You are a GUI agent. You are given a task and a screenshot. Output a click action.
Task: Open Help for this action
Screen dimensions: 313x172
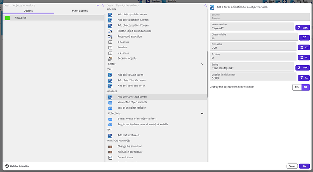[17, 166]
